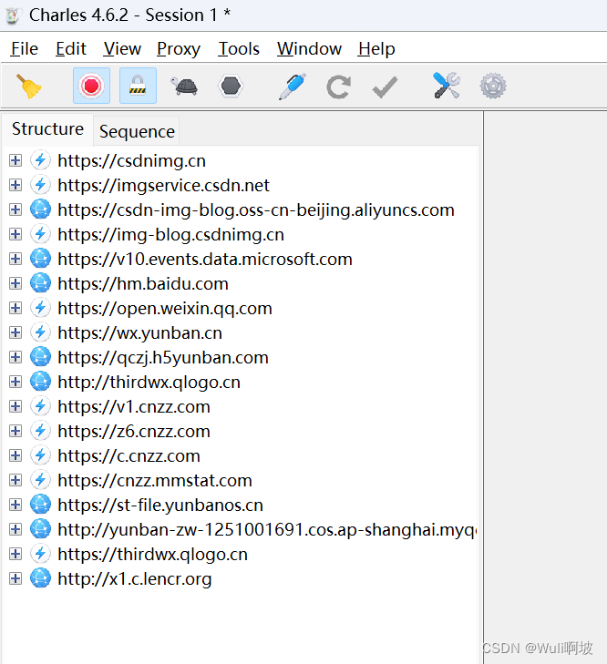Click globe icon beside x1.c.lencr.org
Viewport: 607px width, 664px height.
point(40,578)
